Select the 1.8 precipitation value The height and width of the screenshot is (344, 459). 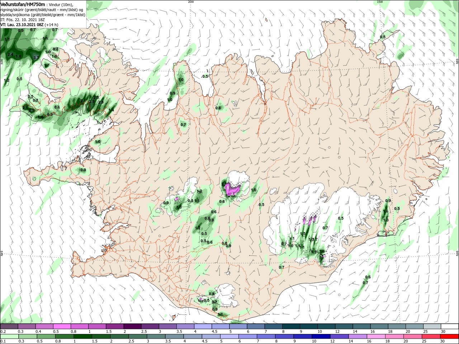pos(19,56)
